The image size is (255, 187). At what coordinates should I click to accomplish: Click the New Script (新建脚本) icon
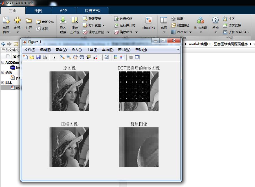[6, 21]
